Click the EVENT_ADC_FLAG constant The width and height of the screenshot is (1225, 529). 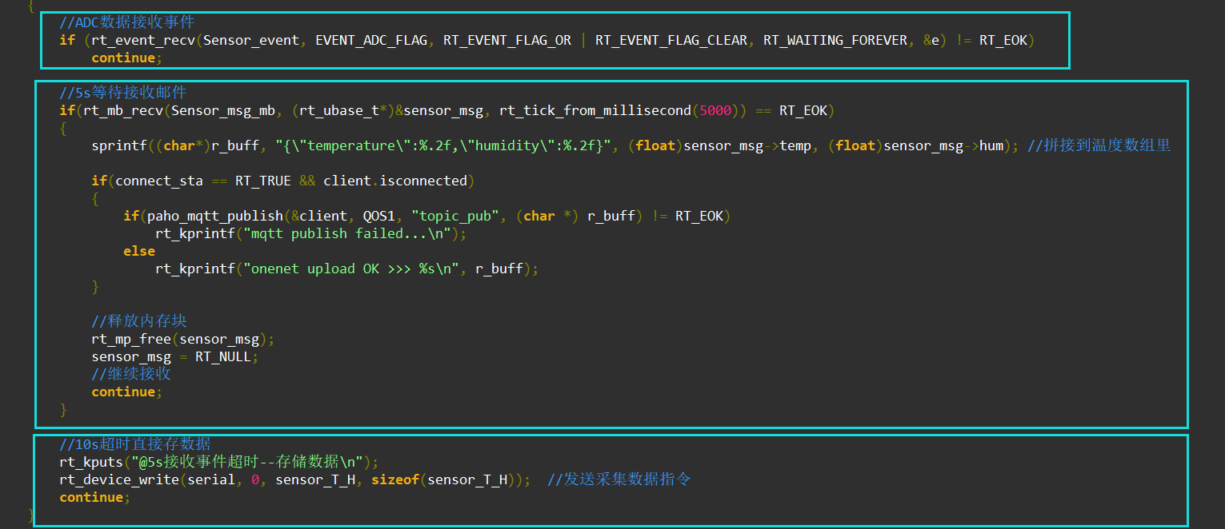(x=371, y=40)
